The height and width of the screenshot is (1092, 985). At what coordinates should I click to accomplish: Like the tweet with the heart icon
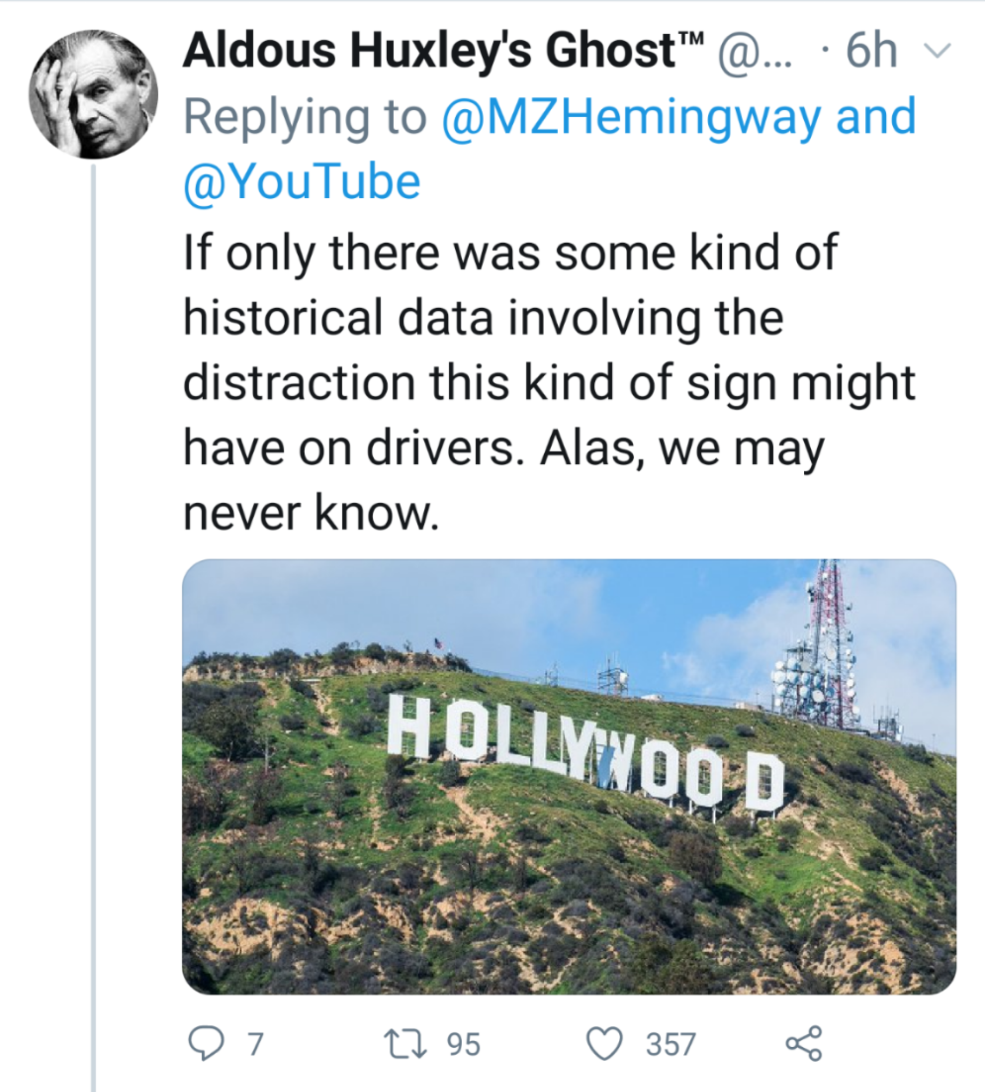coord(604,1043)
